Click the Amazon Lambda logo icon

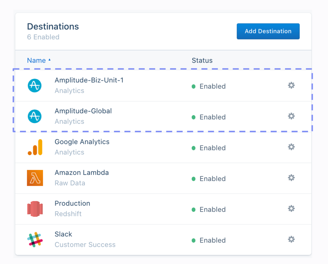coord(35,178)
